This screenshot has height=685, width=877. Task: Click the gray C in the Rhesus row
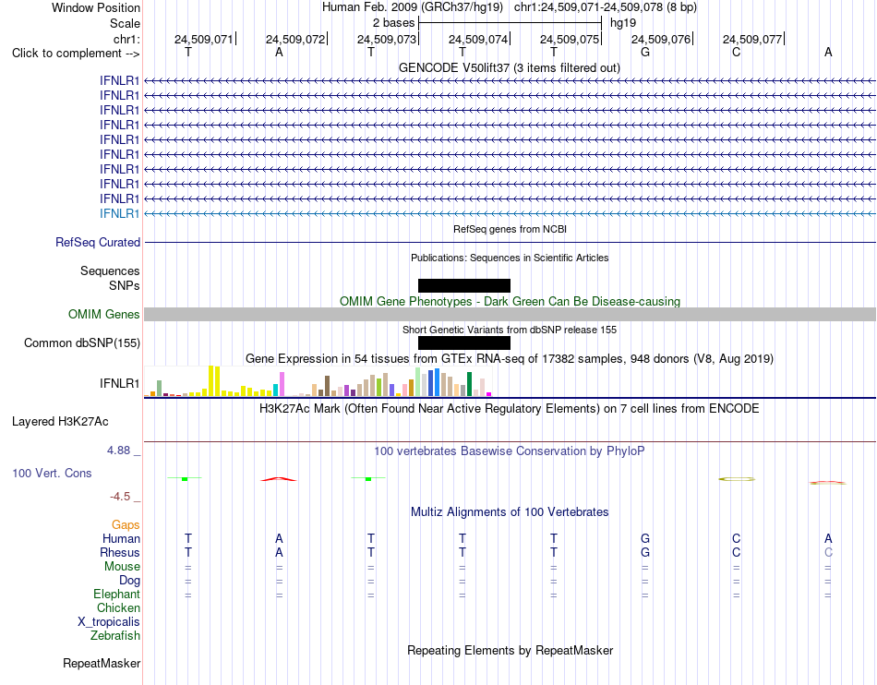click(x=828, y=552)
